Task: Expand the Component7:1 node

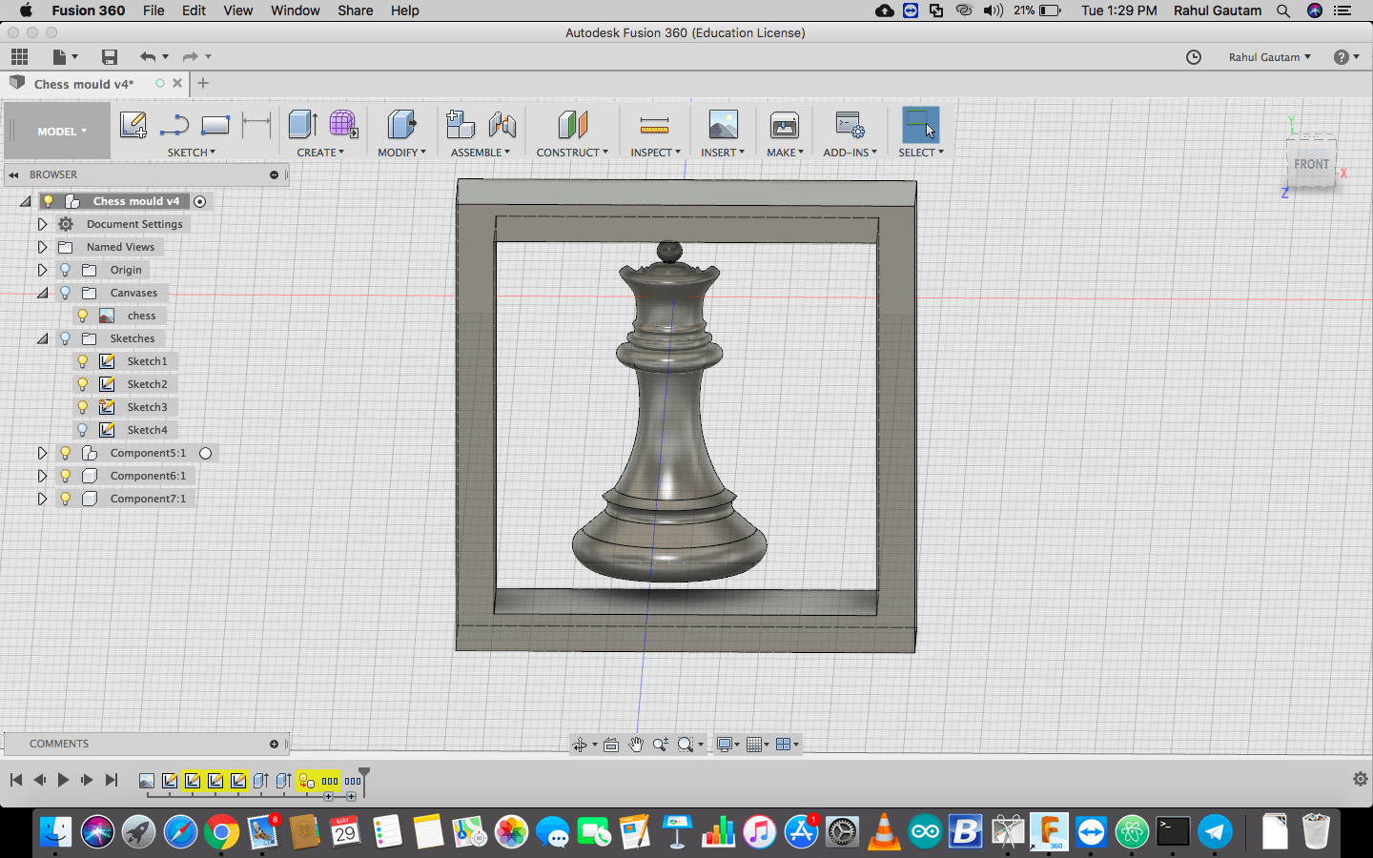Action: 42,499
